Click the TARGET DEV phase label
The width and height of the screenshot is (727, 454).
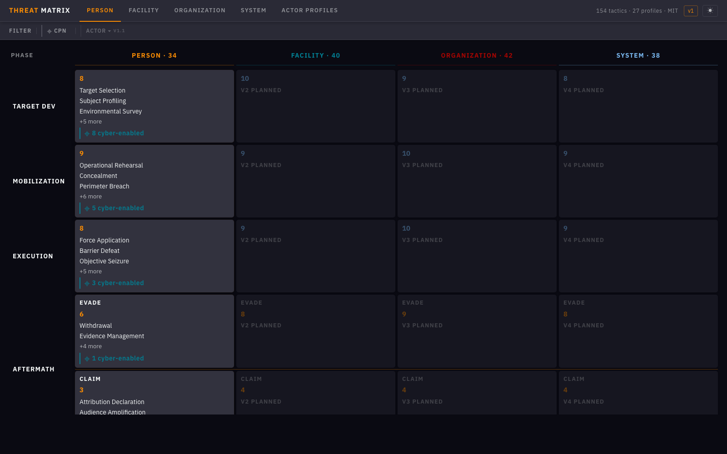coord(34,106)
